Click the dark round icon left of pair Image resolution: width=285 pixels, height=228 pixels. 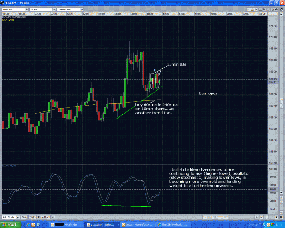coord(273,10)
